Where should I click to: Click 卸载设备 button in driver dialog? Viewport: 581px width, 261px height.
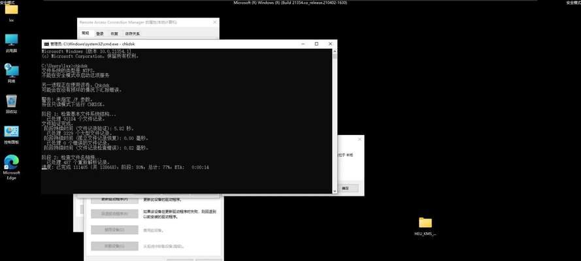click(x=114, y=245)
